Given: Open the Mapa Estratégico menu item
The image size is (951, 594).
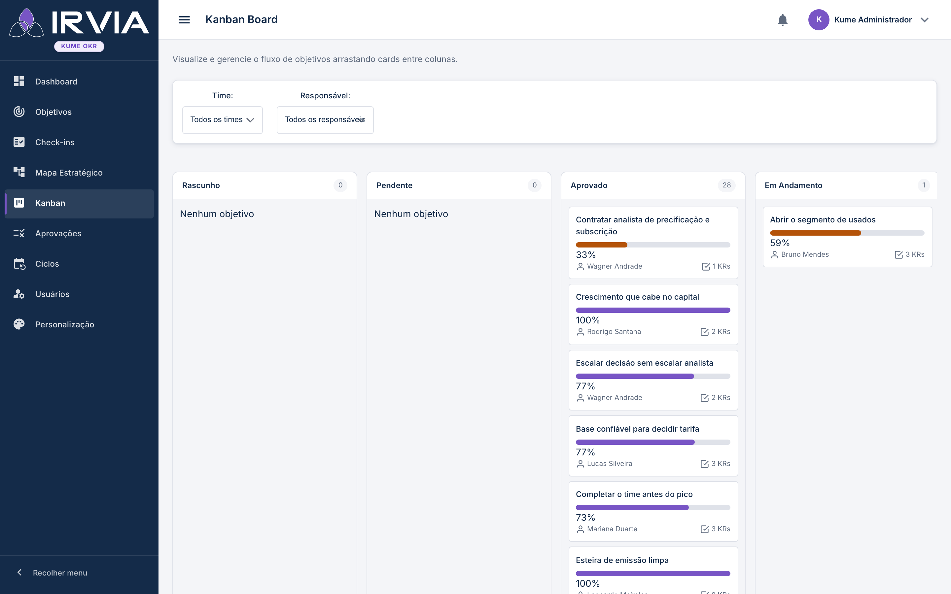Looking at the screenshot, I should click(x=79, y=173).
